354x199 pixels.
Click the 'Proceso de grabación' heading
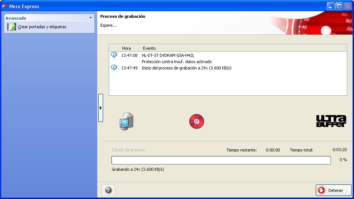[123, 16]
